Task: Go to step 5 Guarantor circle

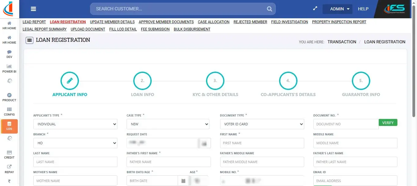Action: (361, 81)
